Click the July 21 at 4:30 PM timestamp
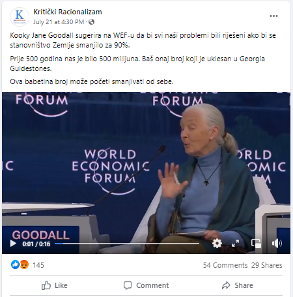This screenshot has width=293, height=297. 59,22
